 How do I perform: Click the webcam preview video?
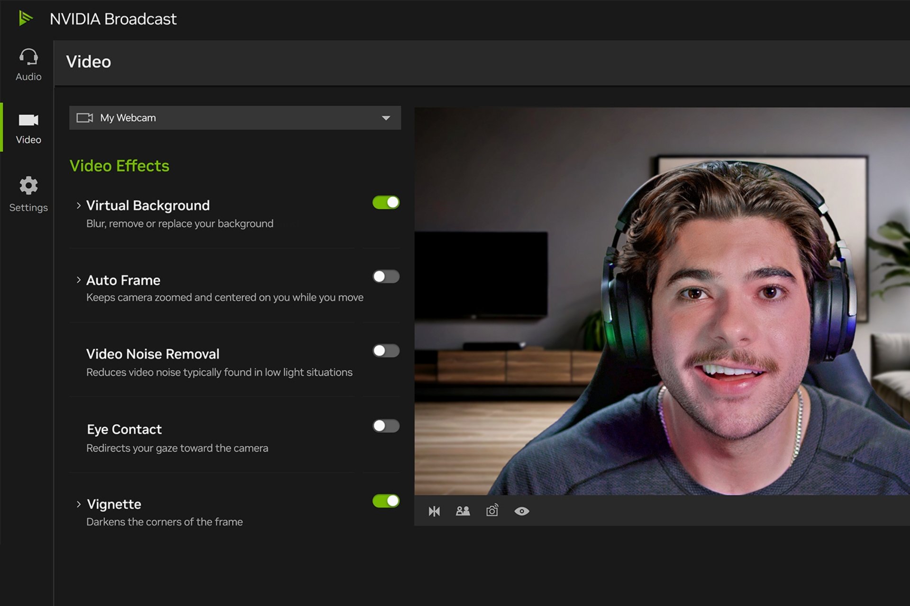click(x=662, y=301)
